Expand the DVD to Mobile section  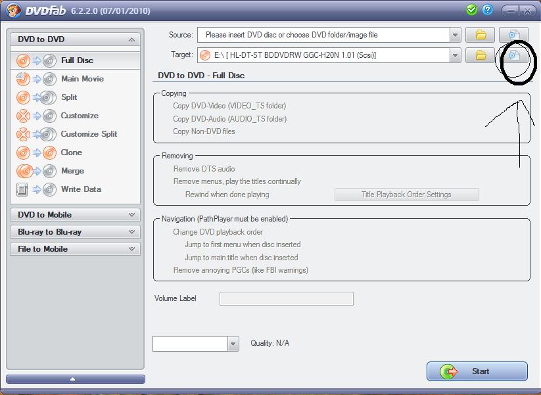click(x=75, y=214)
